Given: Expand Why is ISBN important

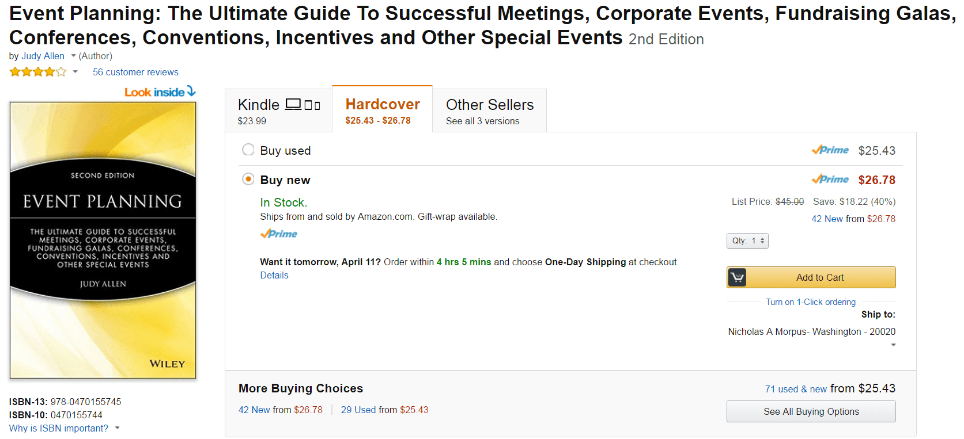Looking at the screenshot, I should [x=64, y=428].
